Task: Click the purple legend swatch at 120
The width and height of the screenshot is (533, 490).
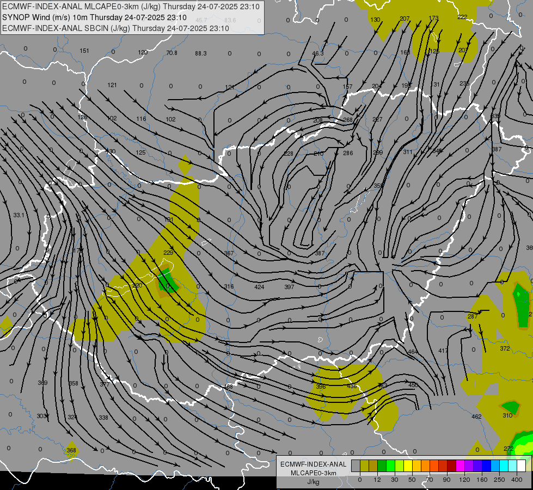Action: tap(469, 466)
